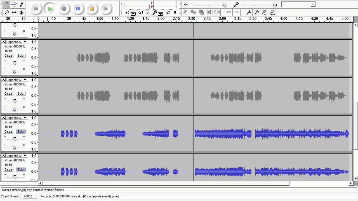This screenshot has width=358, height=201.
Task: Select the Envelope tool
Action: point(14,5)
